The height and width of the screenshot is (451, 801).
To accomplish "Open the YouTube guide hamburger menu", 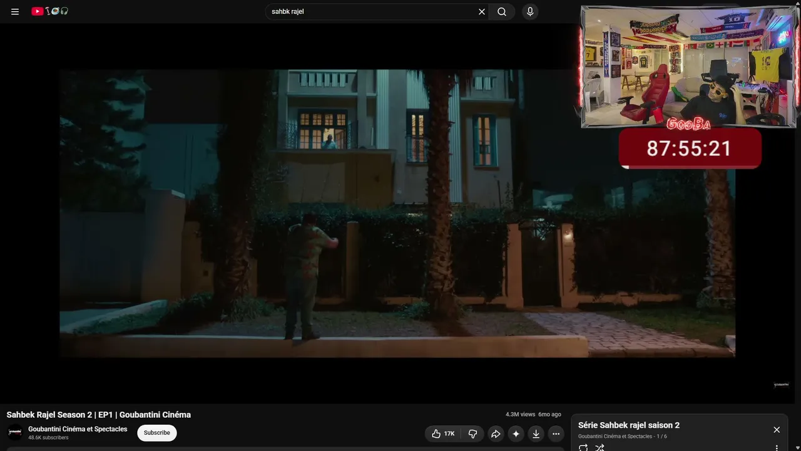I will click(15, 11).
